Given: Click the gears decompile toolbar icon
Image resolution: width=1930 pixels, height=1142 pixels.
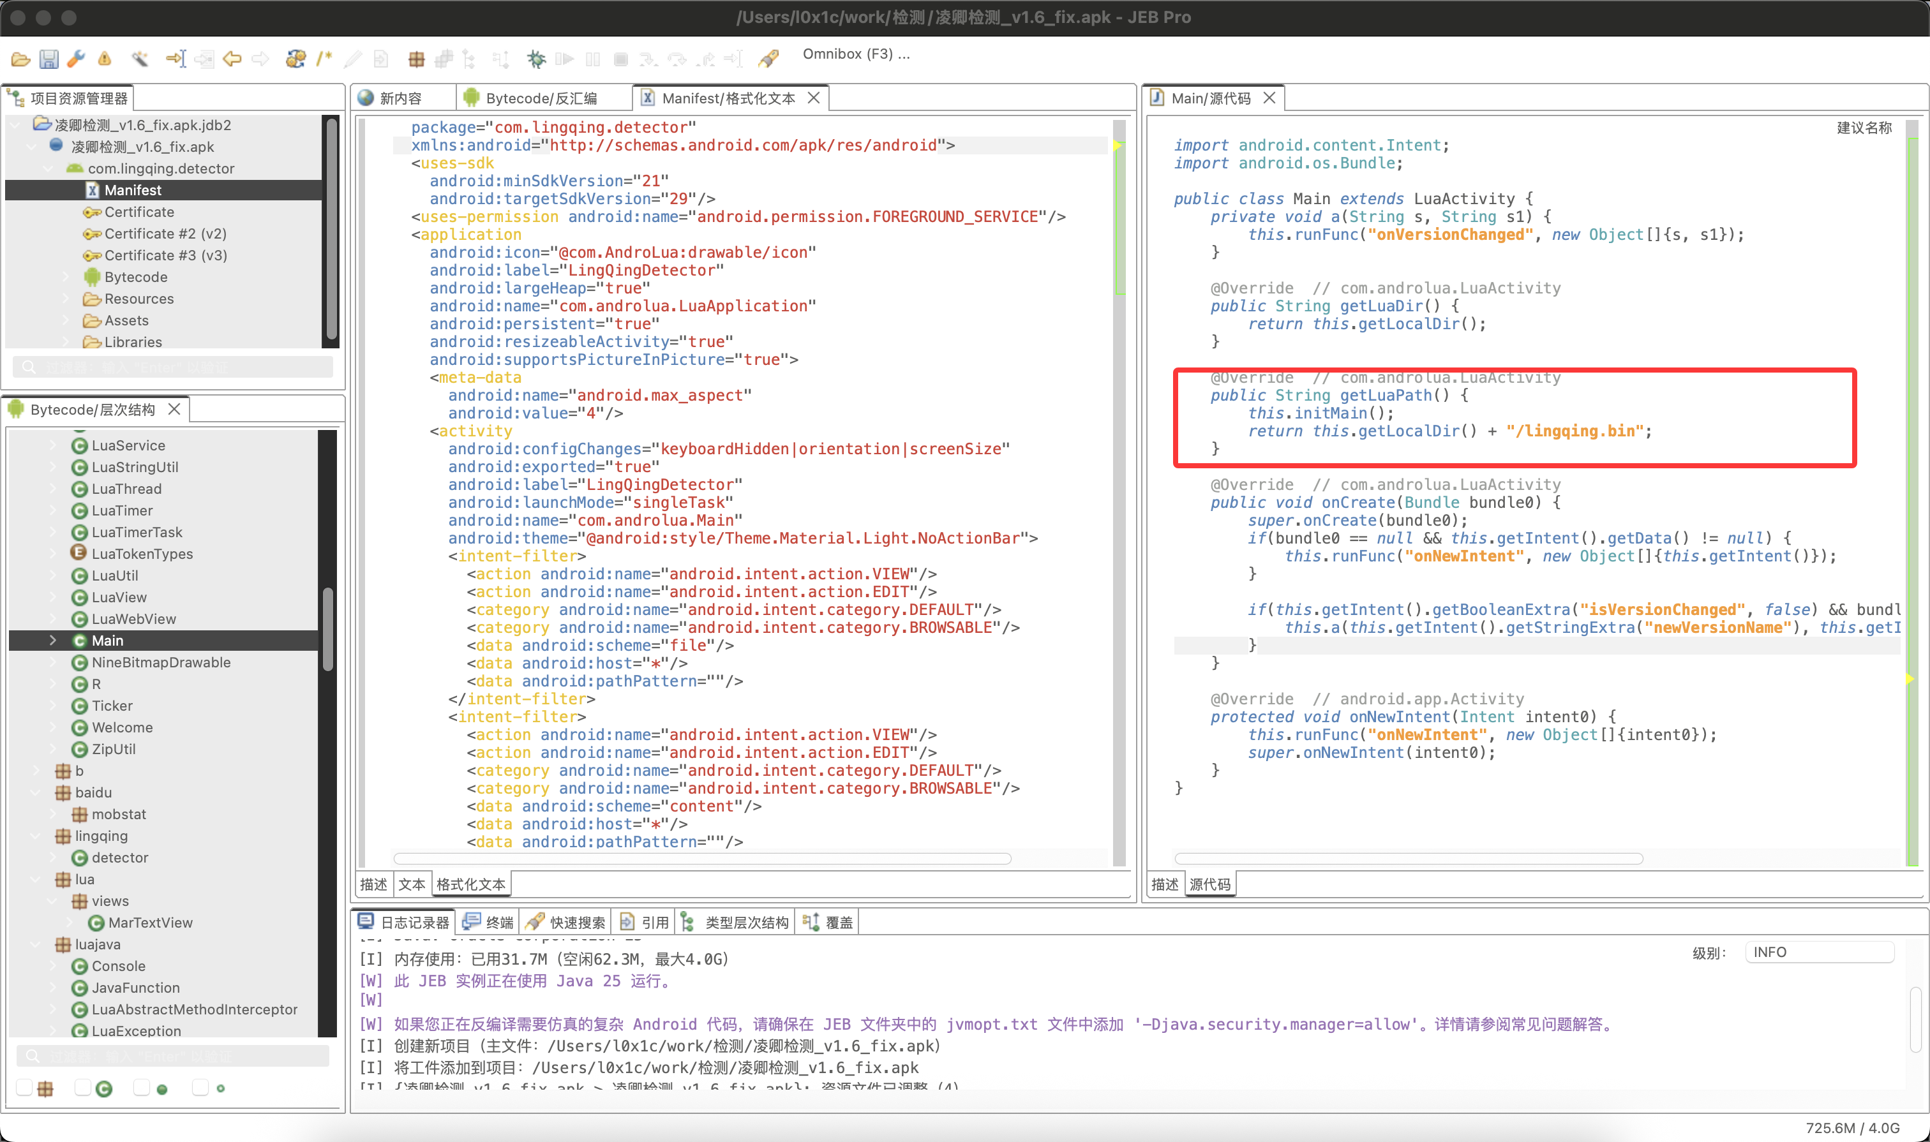Looking at the screenshot, I should 295,59.
